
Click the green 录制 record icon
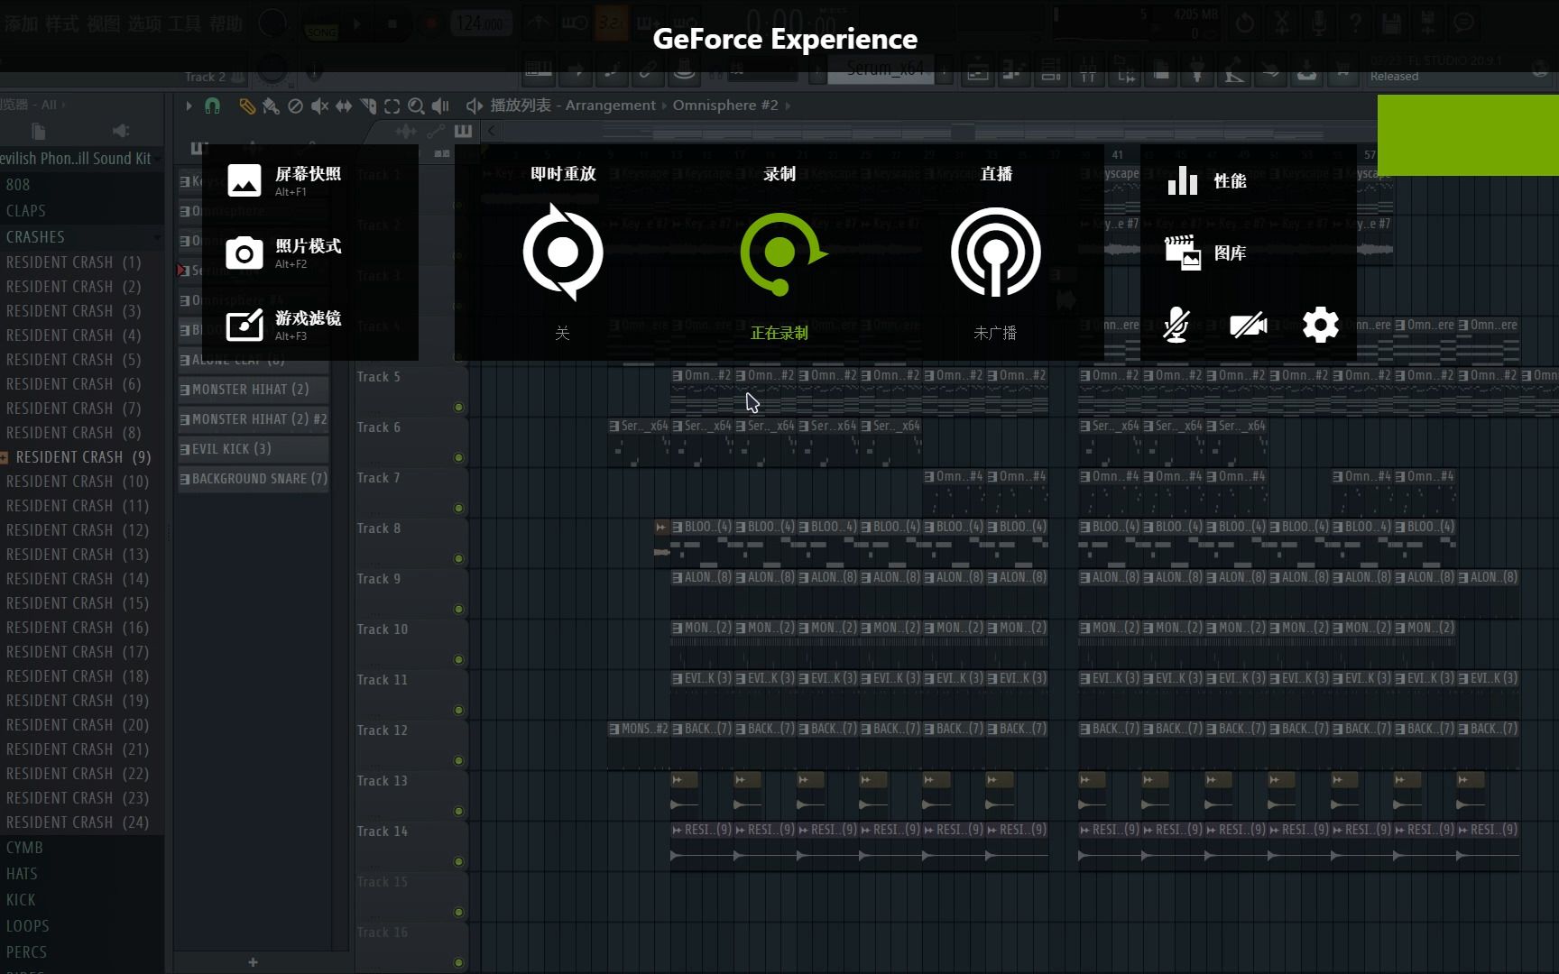point(781,253)
